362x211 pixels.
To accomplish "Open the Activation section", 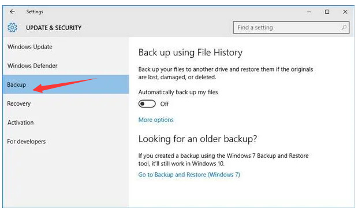I will tap(66, 123).
